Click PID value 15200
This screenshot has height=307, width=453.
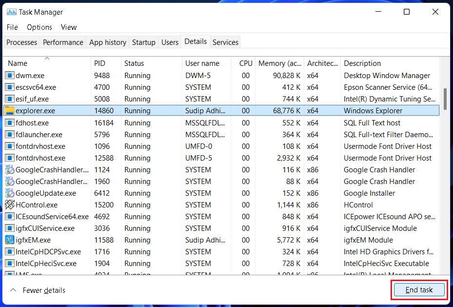[104, 205]
